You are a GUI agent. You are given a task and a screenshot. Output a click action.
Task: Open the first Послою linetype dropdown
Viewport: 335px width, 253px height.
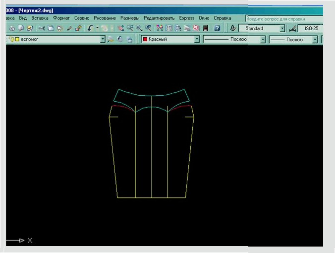(x=263, y=39)
